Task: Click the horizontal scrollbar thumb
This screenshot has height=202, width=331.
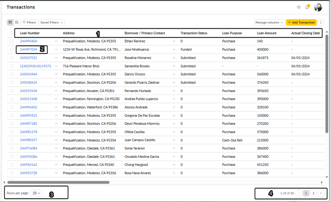Action: [58, 182]
